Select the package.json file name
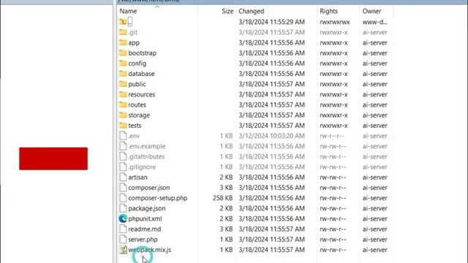 point(146,208)
